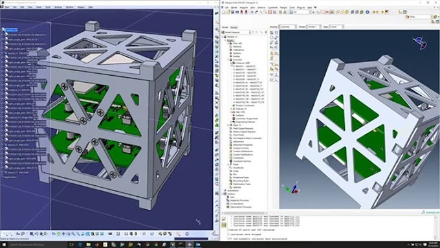
Task: Select Field Output Requests in the model tree
Action: pyautogui.click(x=243, y=129)
